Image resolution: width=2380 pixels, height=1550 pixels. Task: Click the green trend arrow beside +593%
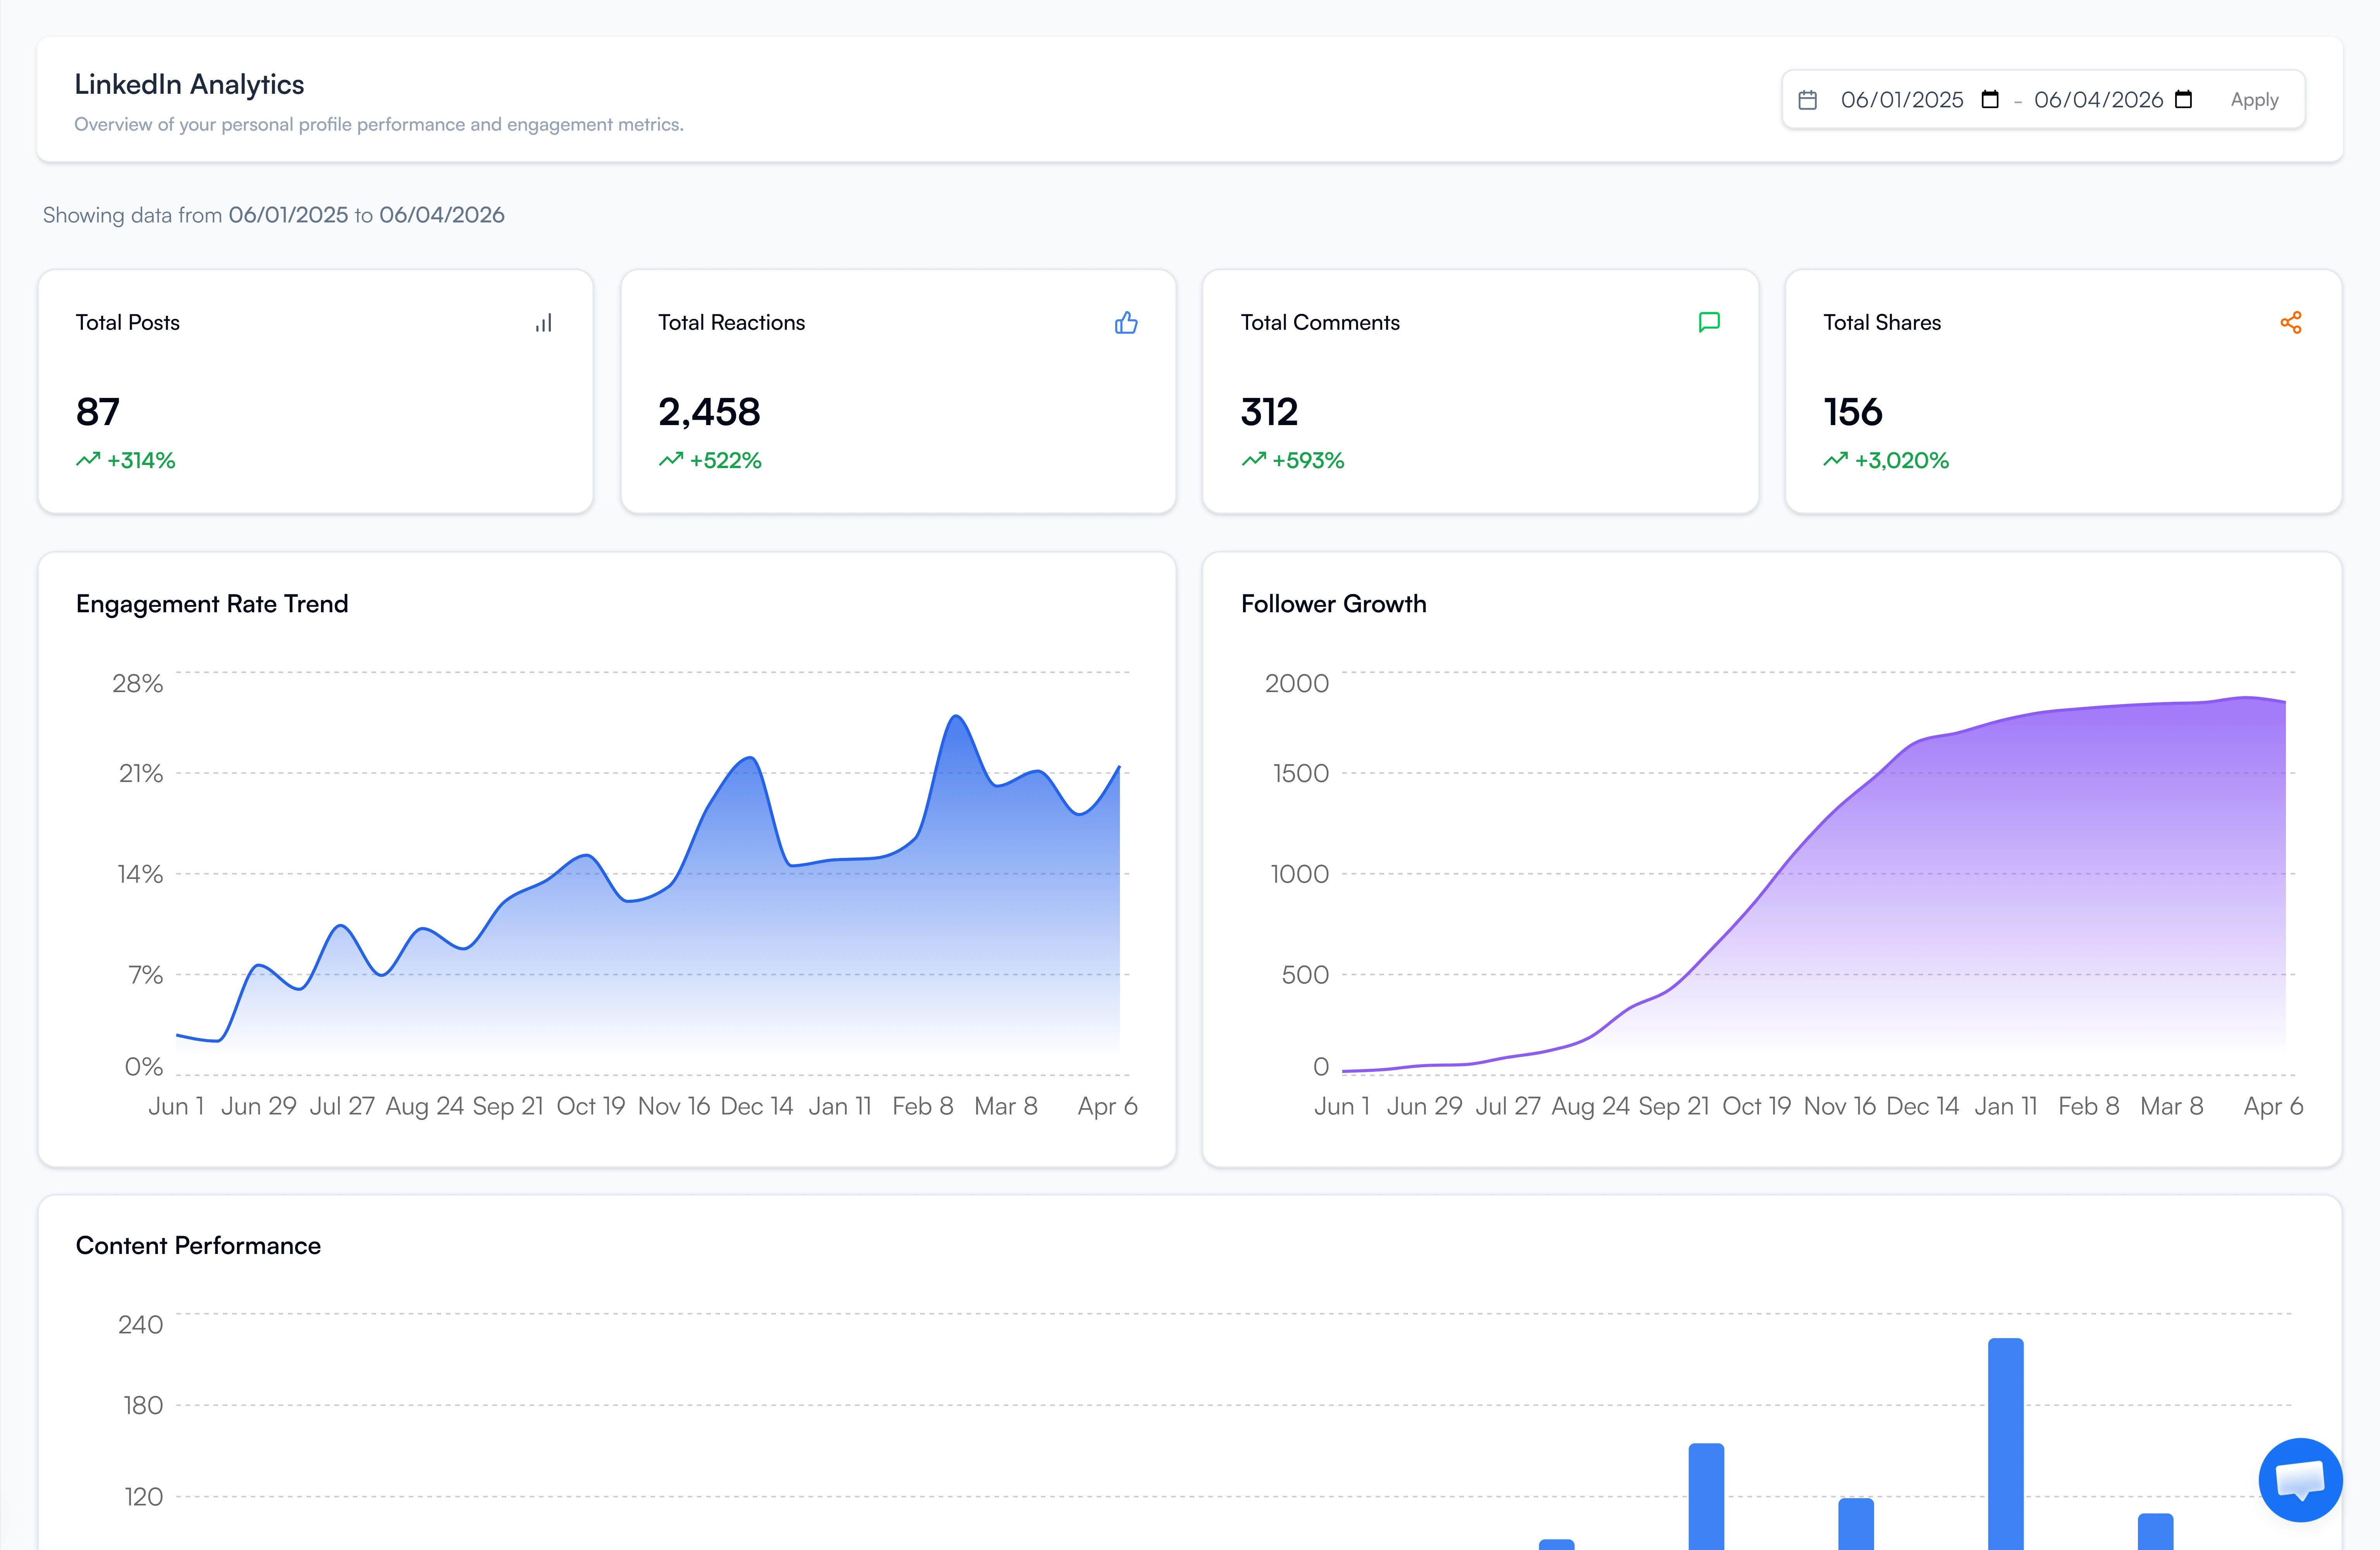pyautogui.click(x=1253, y=459)
